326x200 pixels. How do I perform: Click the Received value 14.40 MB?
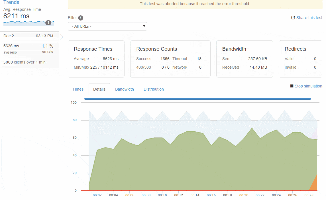click(x=258, y=67)
